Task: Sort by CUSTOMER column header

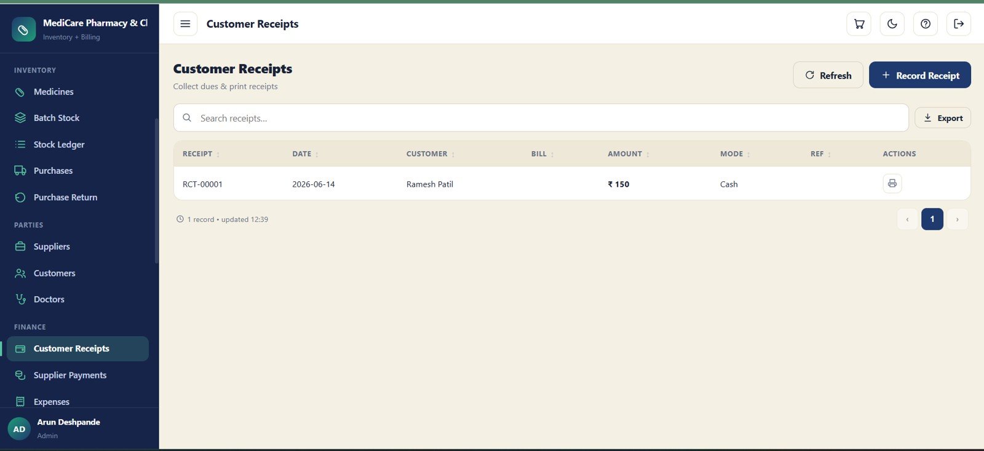Action: 430,154
